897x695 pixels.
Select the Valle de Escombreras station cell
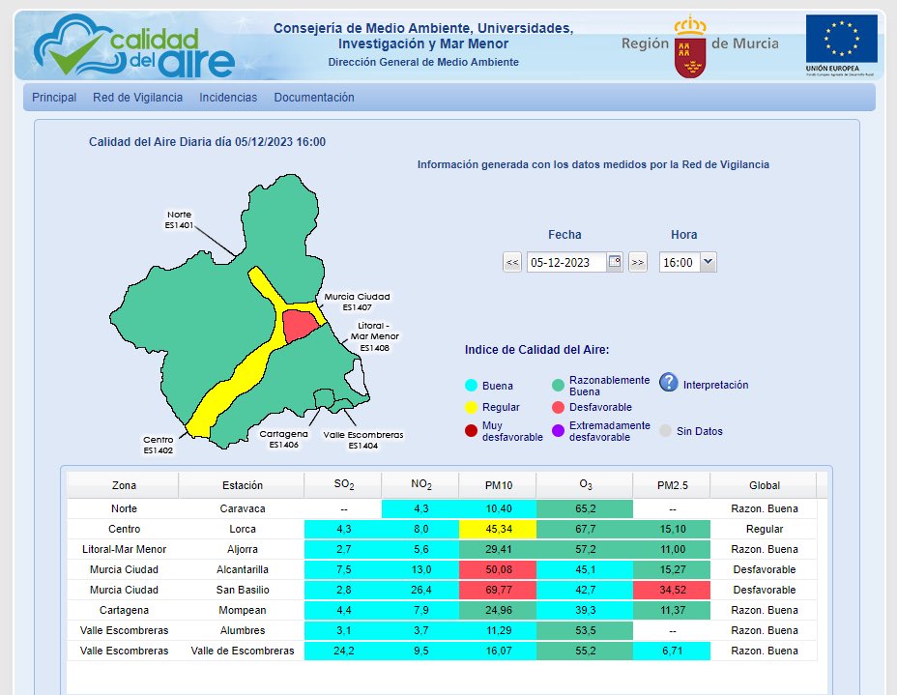242,651
